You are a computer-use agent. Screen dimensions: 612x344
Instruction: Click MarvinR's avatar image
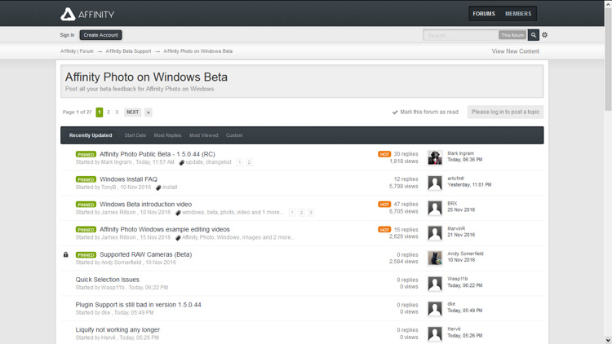[x=435, y=233]
